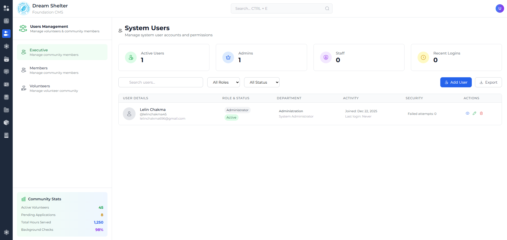Click the Export button
The height and width of the screenshot is (240, 507).
coord(488,82)
